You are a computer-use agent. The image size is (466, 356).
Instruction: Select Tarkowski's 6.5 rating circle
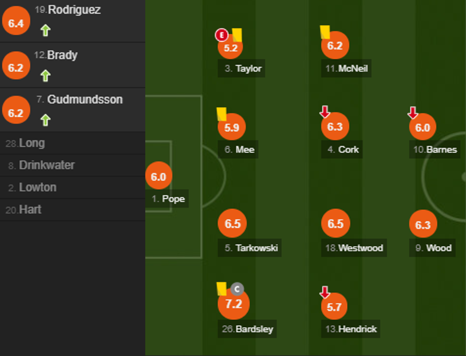click(232, 225)
